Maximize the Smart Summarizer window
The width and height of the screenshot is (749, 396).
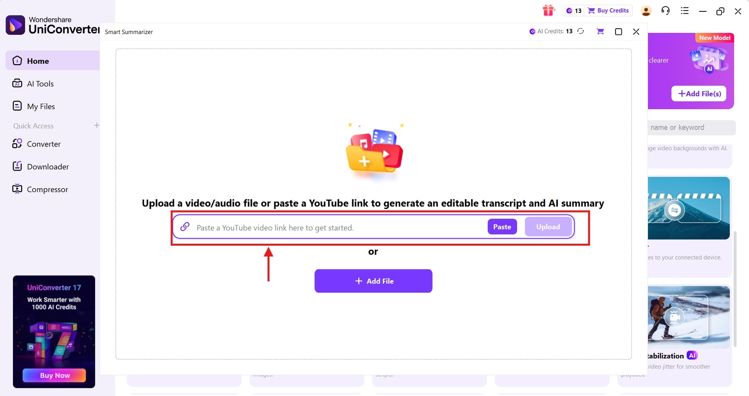click(x=618, y=31)
